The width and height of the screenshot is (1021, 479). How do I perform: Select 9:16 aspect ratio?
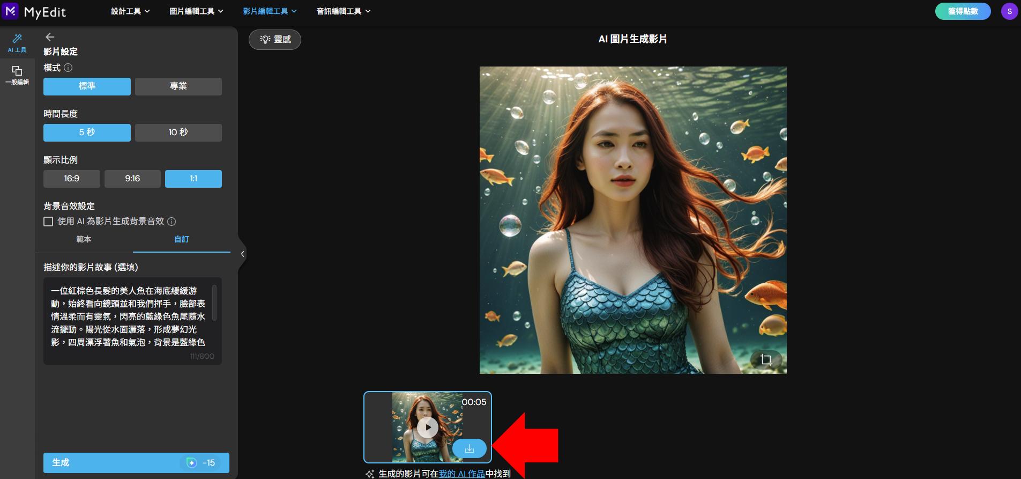click(132, 179)
